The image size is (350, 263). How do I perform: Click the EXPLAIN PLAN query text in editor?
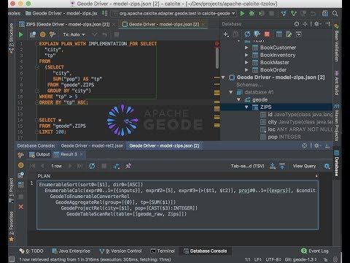(98, 44)
